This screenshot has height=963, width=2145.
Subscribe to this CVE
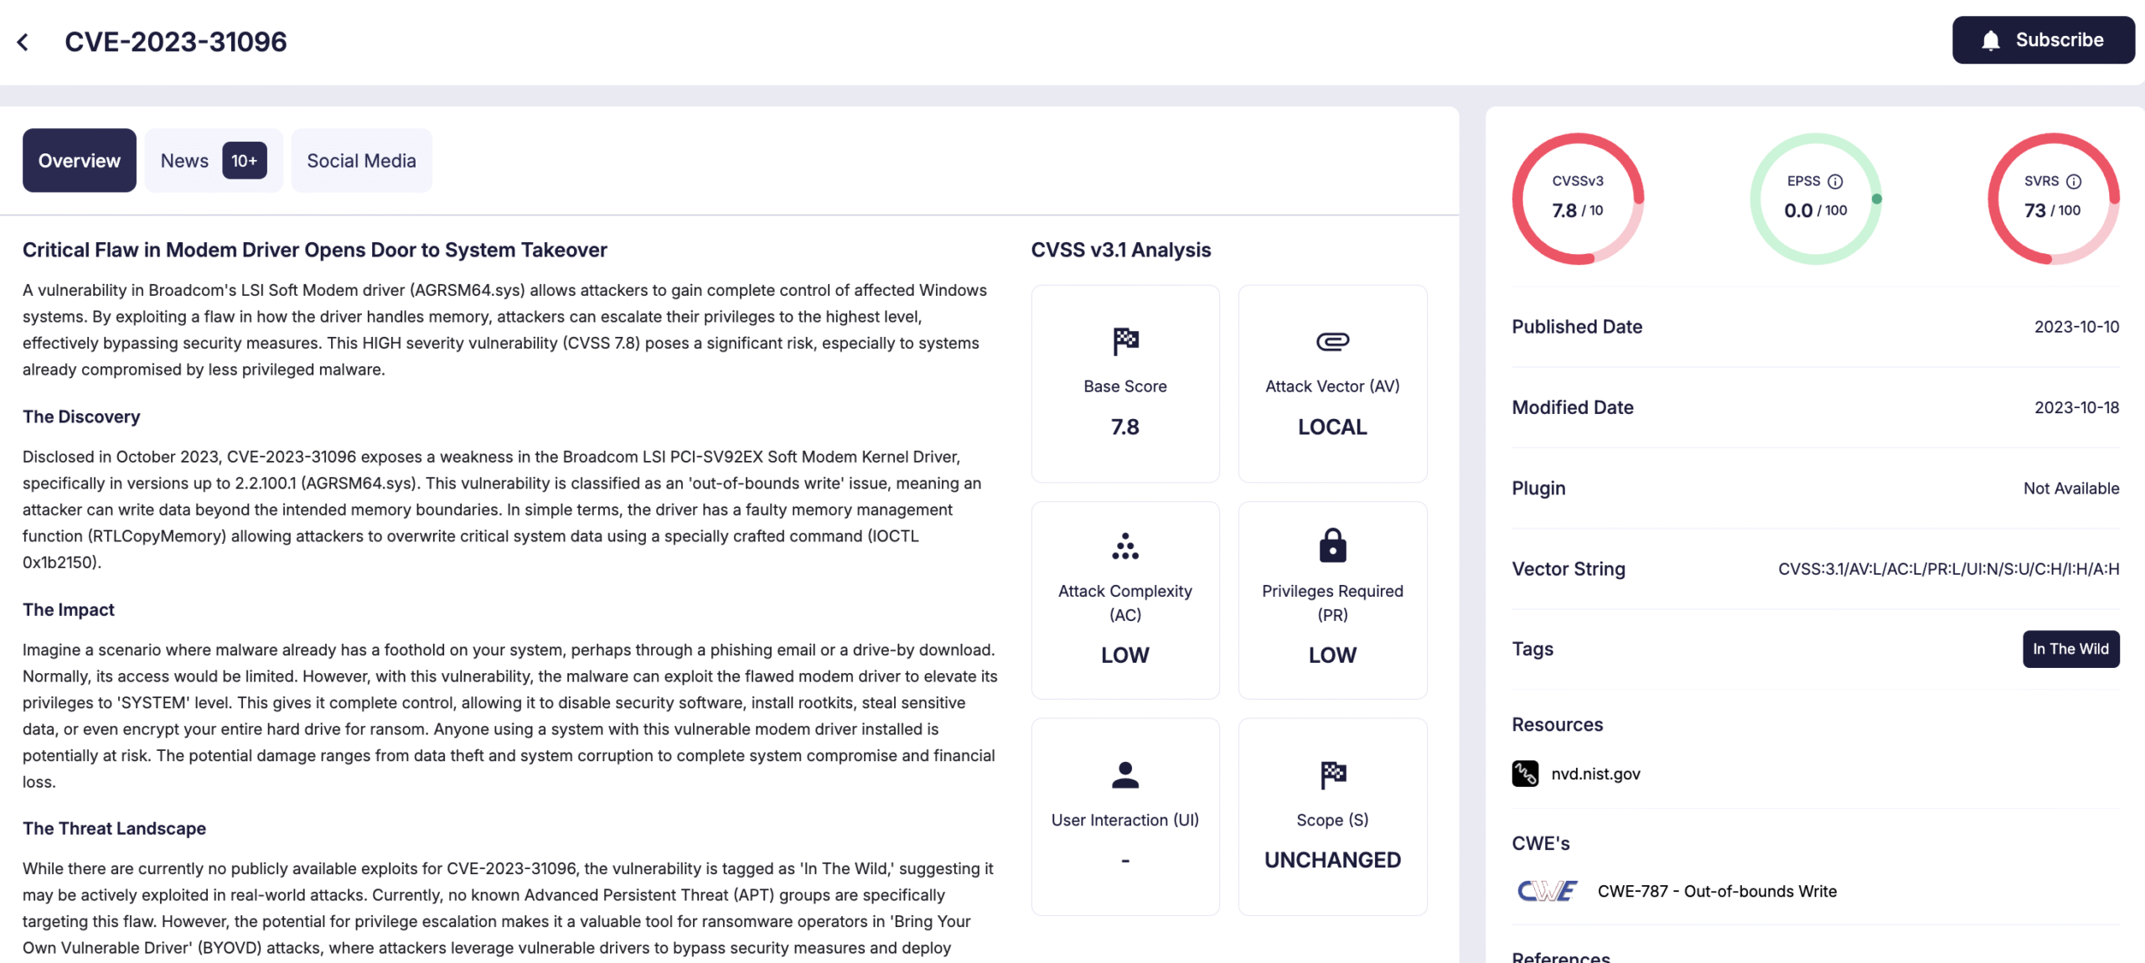coord(2043,40)
